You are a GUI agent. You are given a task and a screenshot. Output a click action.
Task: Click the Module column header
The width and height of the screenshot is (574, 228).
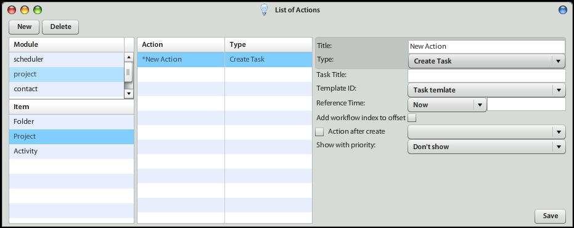point(67,44)
